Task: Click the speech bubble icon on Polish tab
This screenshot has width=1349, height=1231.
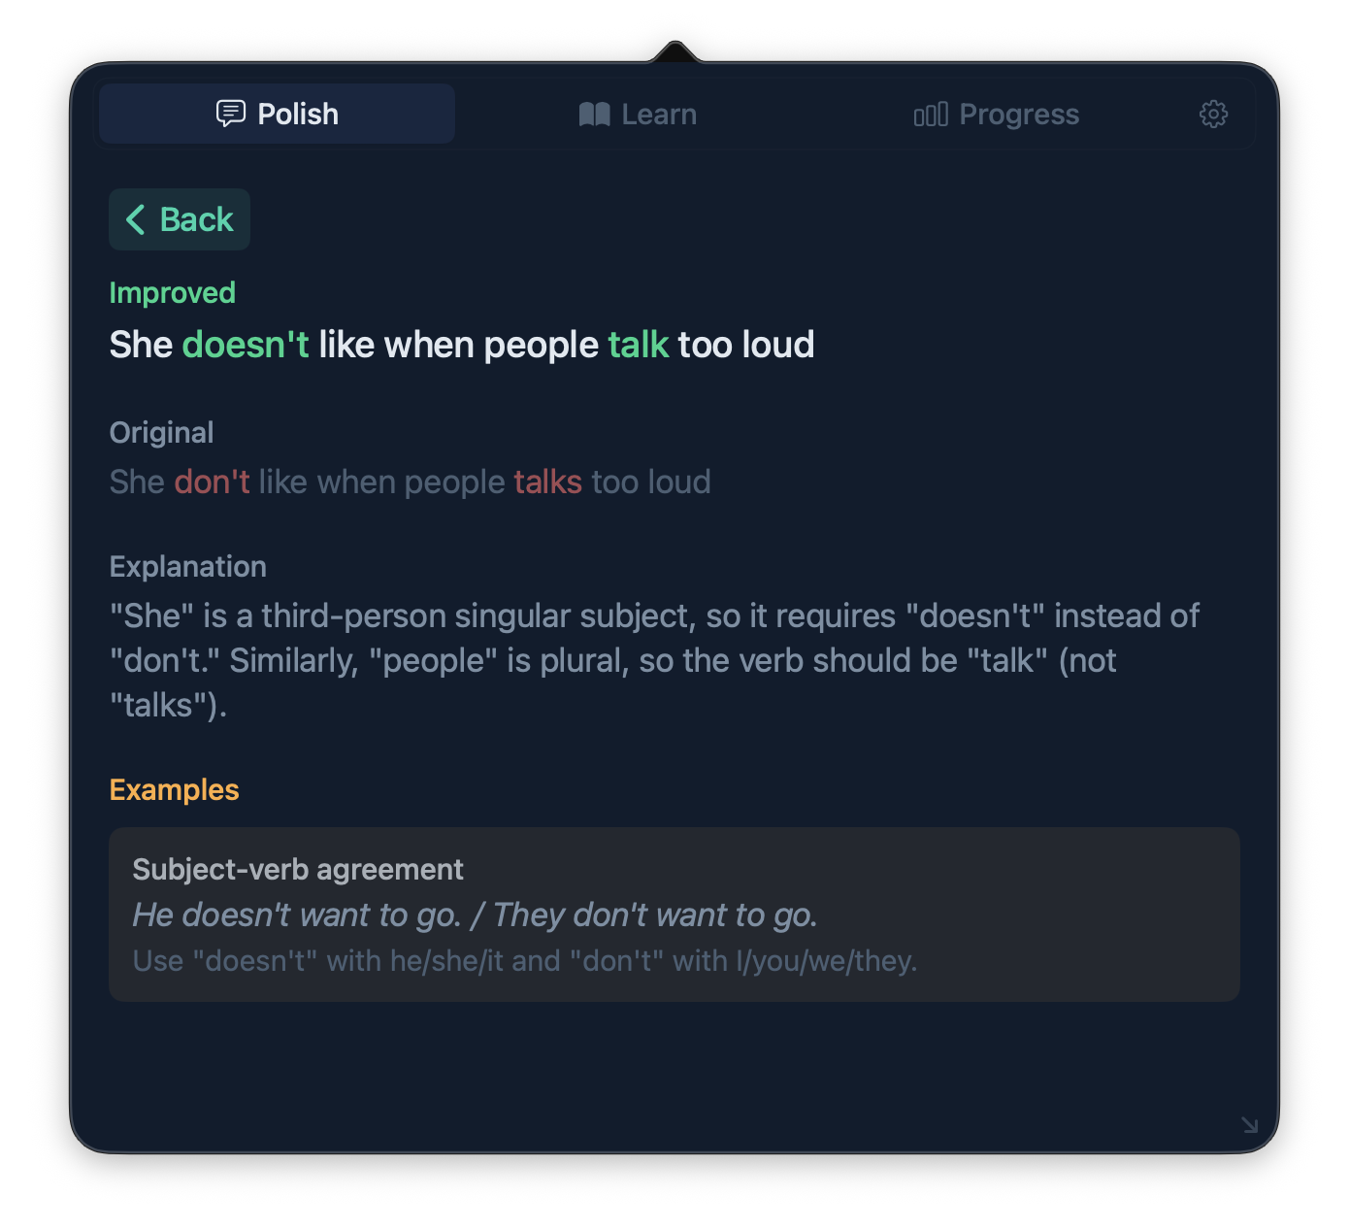Action: 229,114
